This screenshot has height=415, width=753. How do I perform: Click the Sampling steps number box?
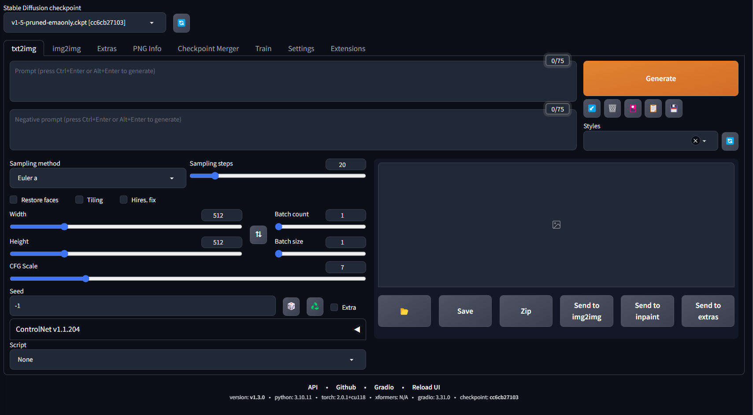(345, 164)
